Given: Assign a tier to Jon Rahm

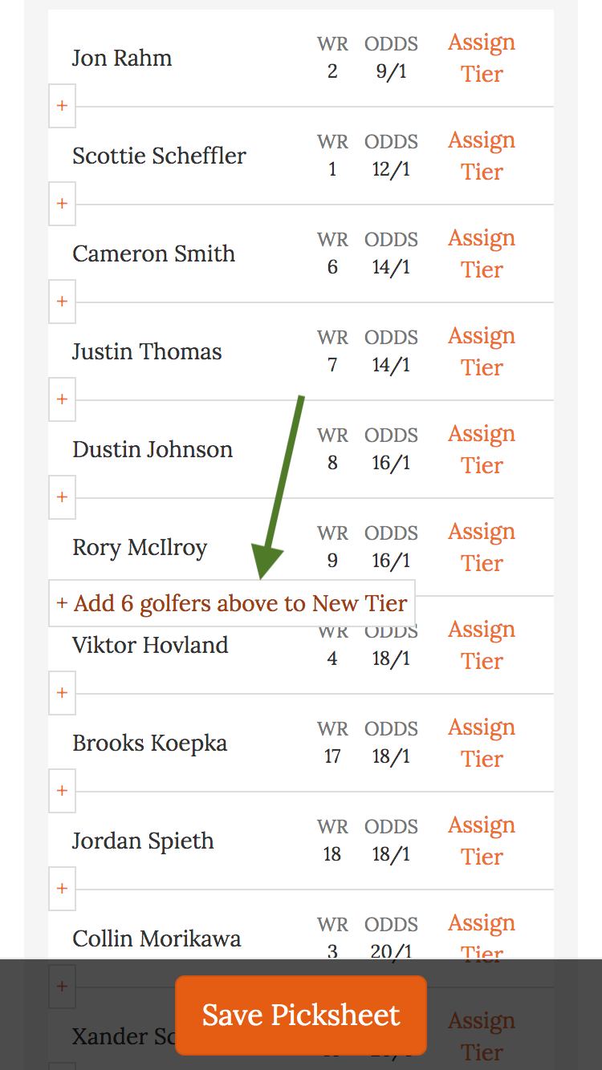Looking at the screenshot, I should pyautogui.click(x=482, y=58).
